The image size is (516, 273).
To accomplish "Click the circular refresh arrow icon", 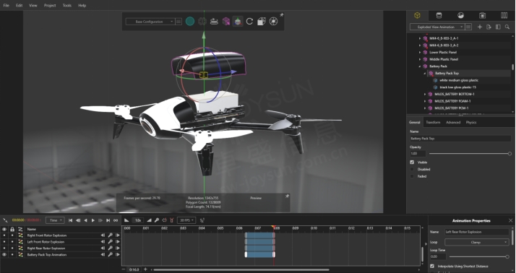I will point(249,22).
